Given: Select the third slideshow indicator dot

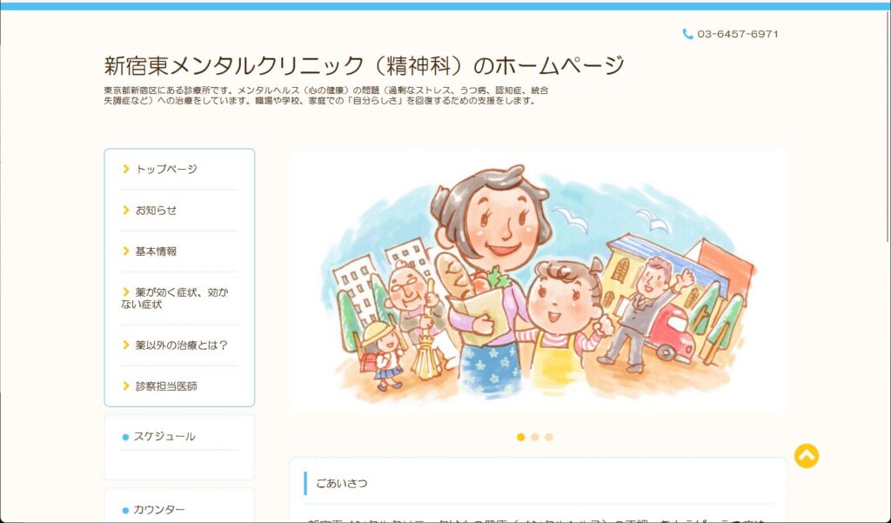Looking at the screenshot, I should 548,437.
